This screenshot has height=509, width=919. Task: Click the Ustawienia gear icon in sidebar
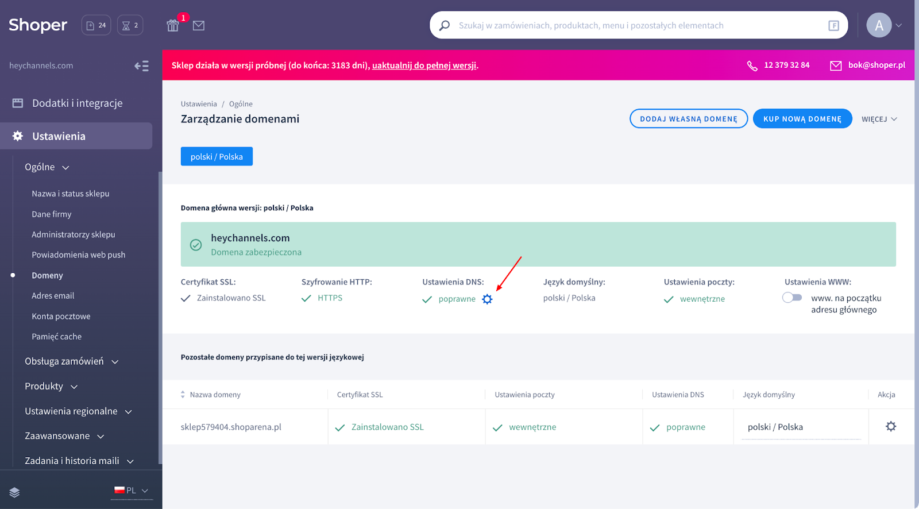click(18, 136)
